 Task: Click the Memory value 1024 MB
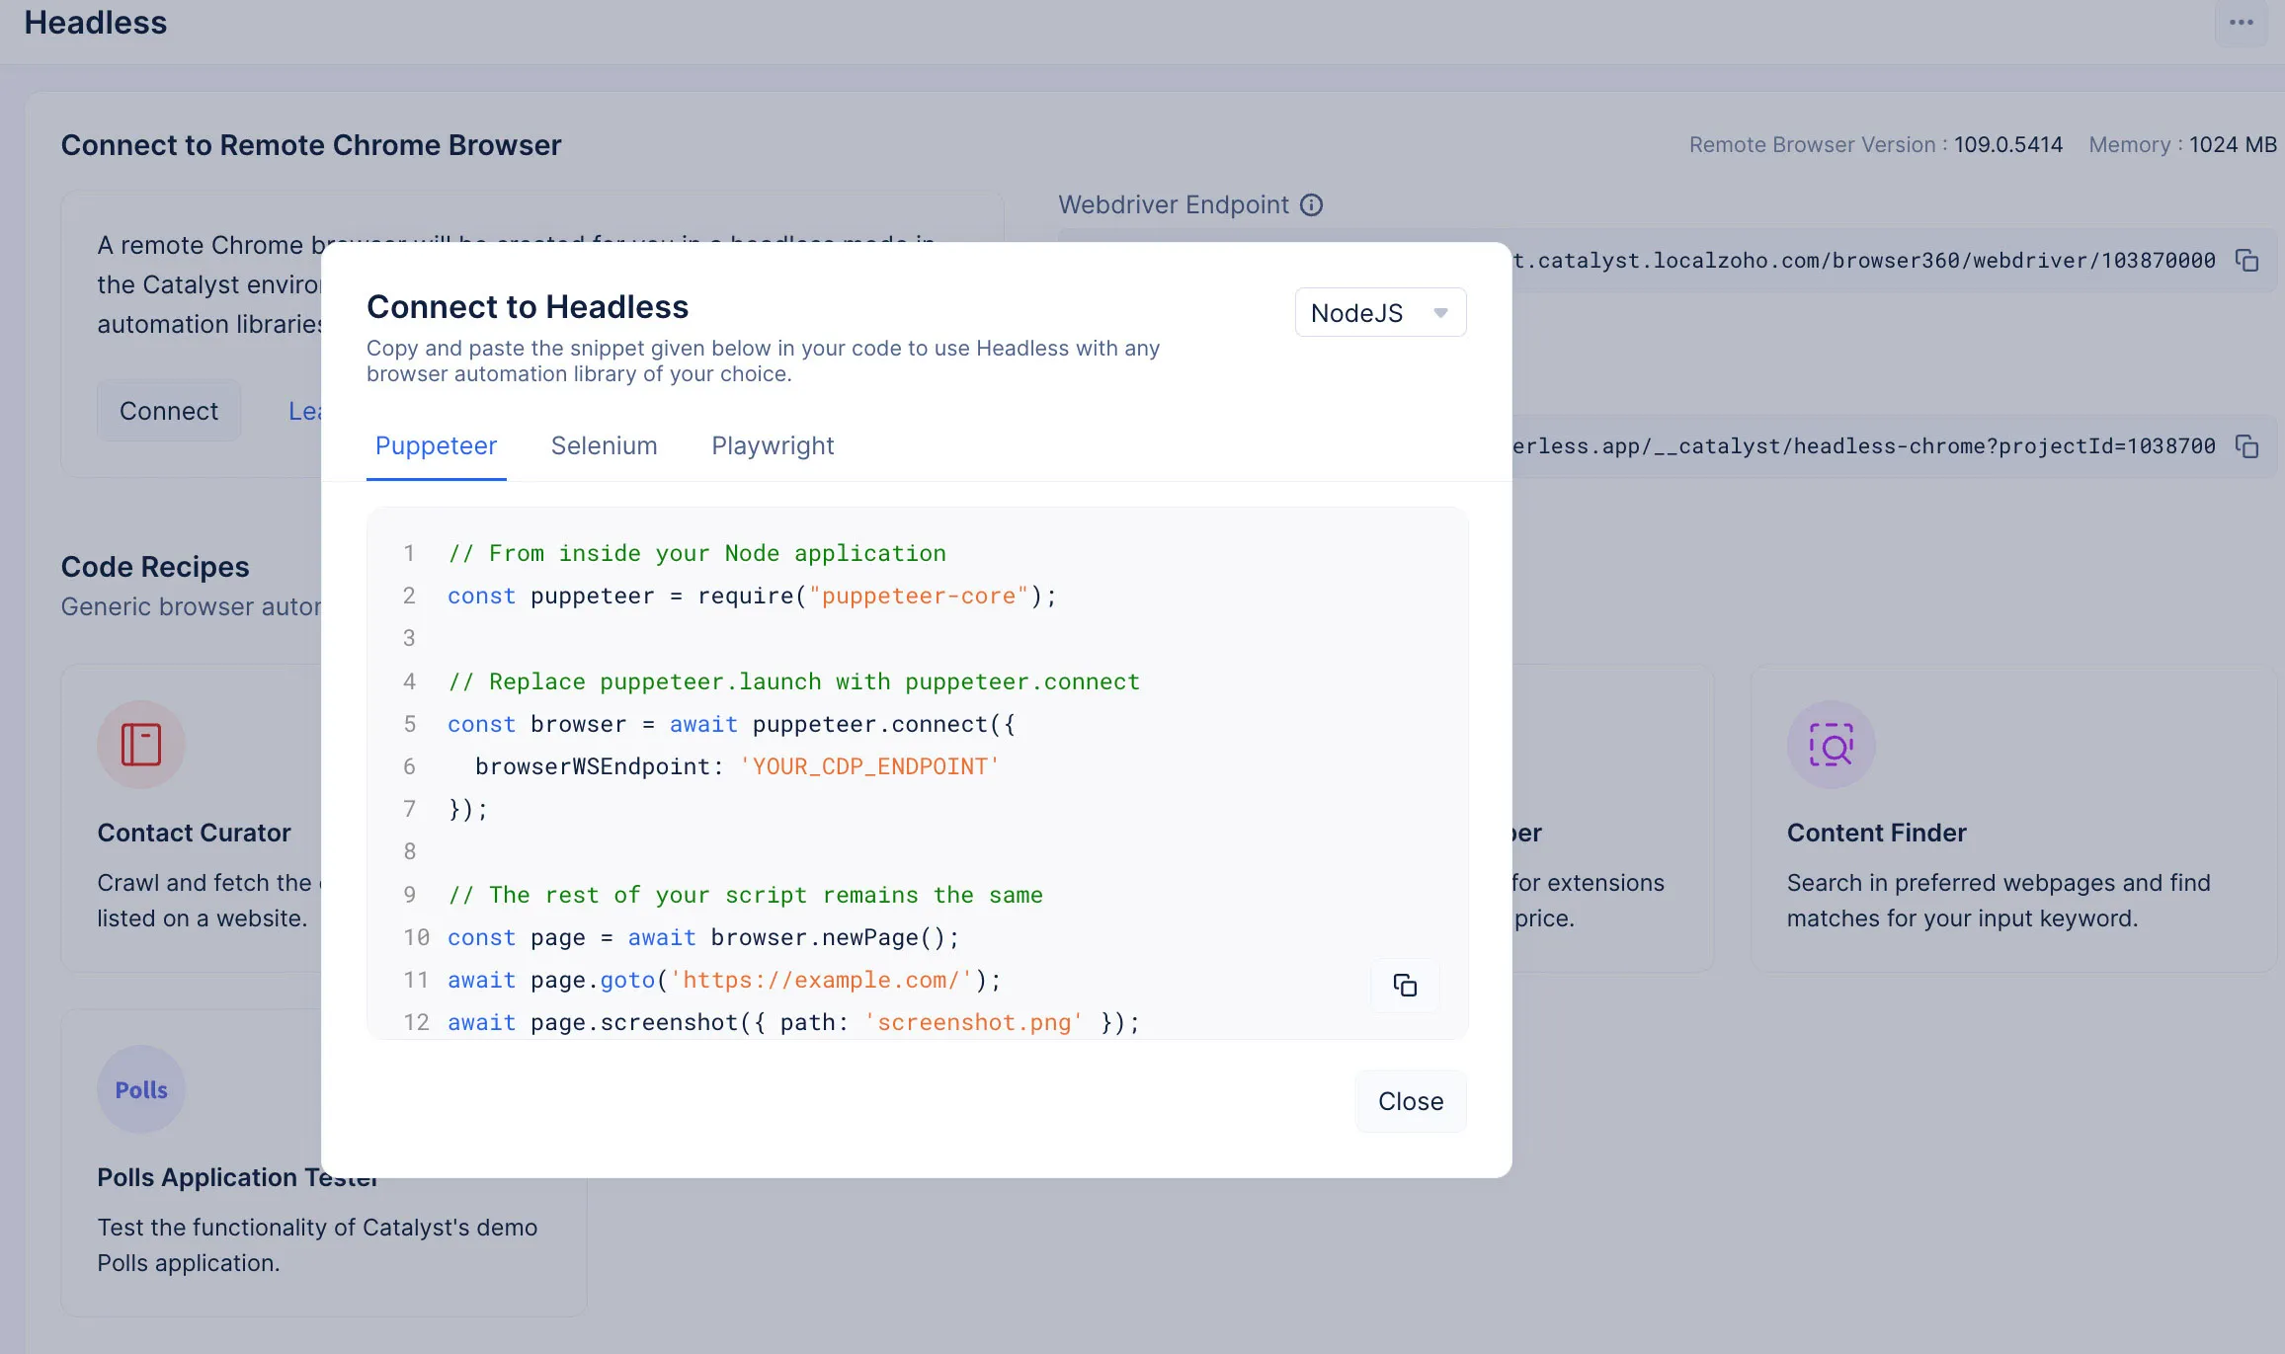click(x=2233, y=144)
